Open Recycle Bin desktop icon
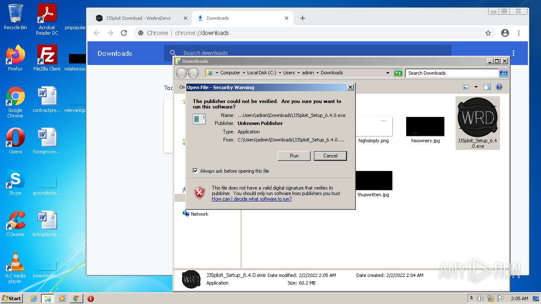 click(15, 17)
